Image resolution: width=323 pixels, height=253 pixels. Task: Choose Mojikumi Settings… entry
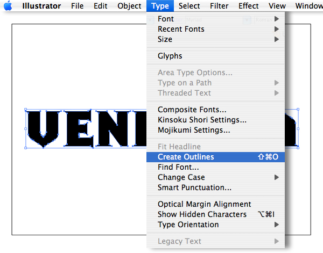point(215,130)
